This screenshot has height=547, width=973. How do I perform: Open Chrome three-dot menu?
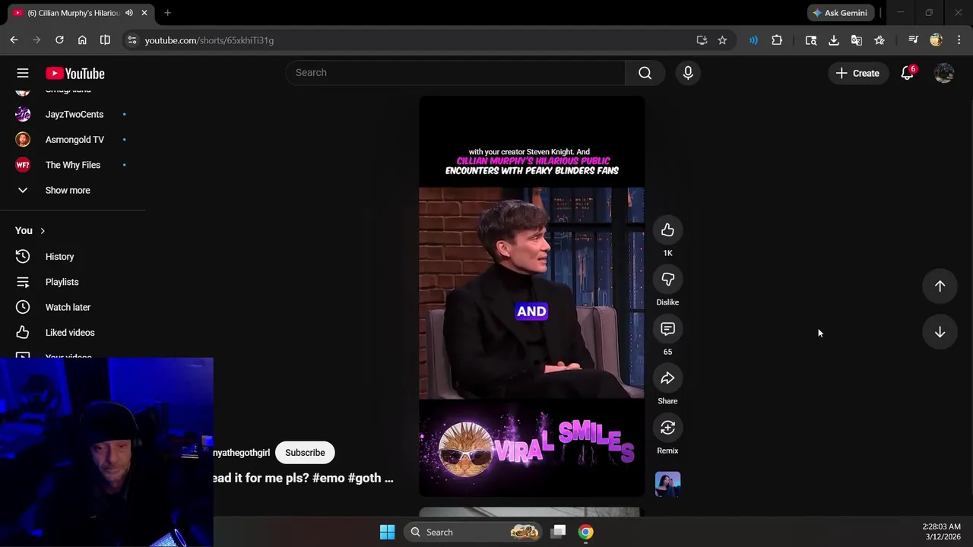(959, 40)
